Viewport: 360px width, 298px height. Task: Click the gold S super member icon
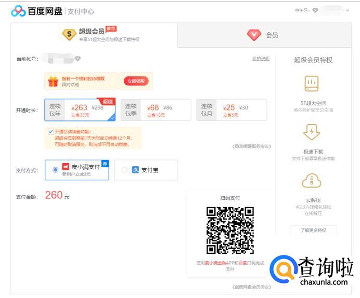(69, 35)
